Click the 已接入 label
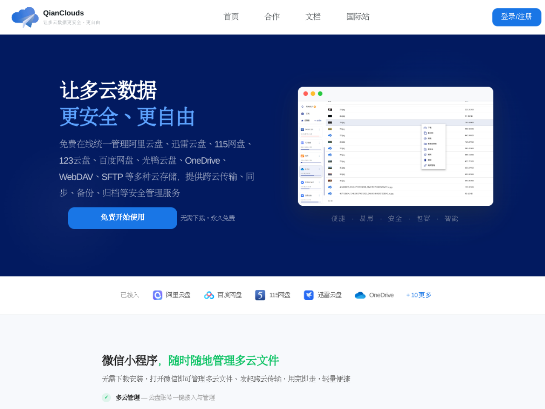This screenshot has height=409, width=545. click(130, 295)
